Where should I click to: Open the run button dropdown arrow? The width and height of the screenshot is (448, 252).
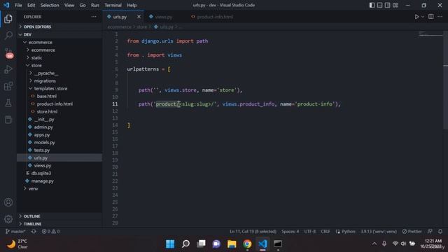coord(423,17)
